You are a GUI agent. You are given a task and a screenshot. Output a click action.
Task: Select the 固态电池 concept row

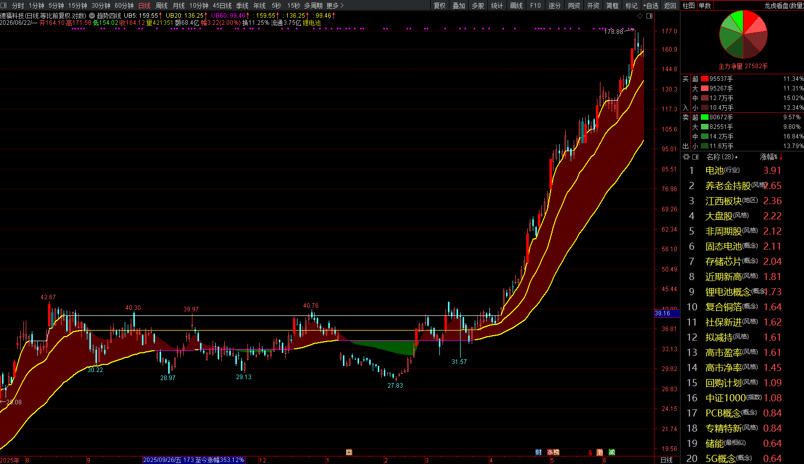pos(742,246)
